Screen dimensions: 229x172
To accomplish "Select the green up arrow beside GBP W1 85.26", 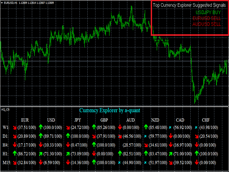I will point(94,127).
